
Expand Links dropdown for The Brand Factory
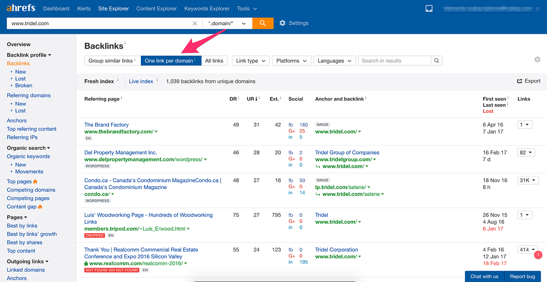[525, 125]
